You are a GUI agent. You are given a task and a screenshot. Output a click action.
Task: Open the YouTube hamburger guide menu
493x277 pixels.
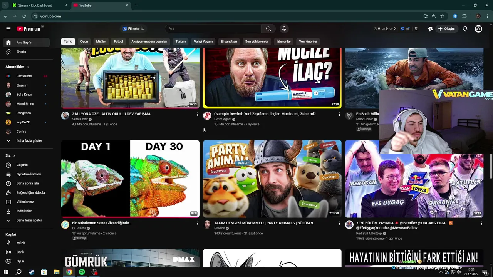8,29
